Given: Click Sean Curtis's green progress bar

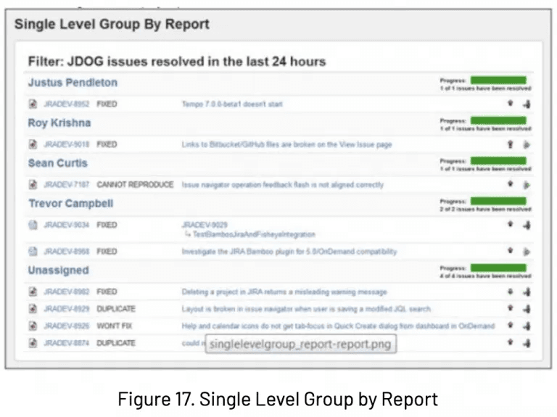Looking at the screenshot, I should (x=498, y=161).
